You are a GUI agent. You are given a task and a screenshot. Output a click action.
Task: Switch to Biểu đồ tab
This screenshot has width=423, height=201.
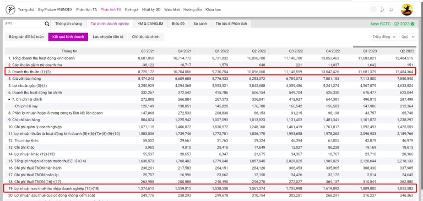pyautogui.click(x=178, y=24)
